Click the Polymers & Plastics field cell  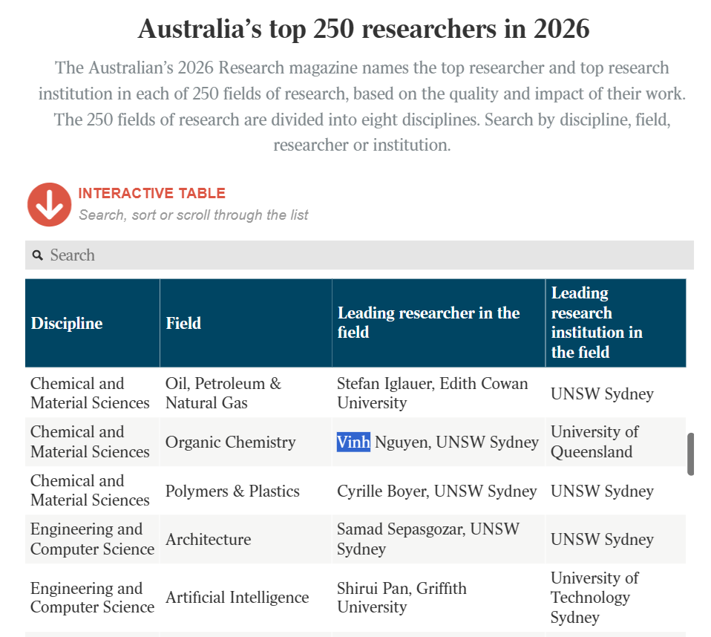[x=232, y=491]
